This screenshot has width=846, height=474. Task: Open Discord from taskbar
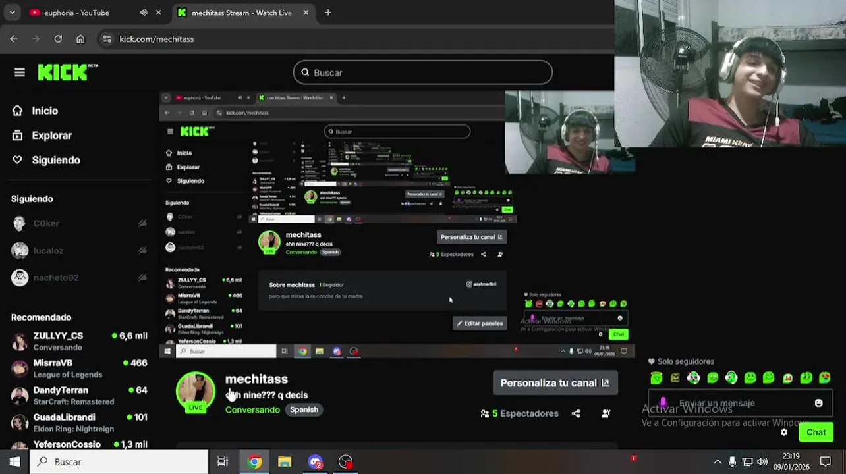(316, 461)
